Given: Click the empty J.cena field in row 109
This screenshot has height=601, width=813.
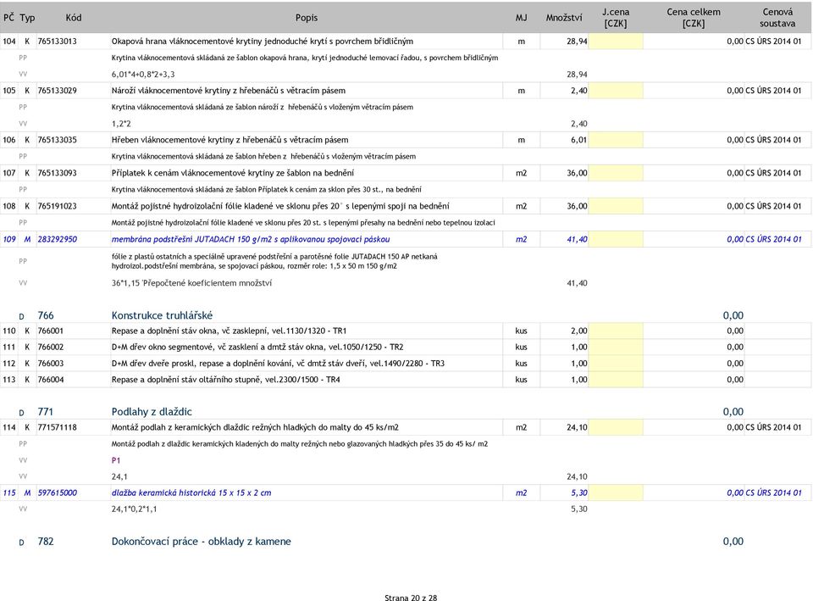Looking at the screenshot, I should [x=616, y=239].
